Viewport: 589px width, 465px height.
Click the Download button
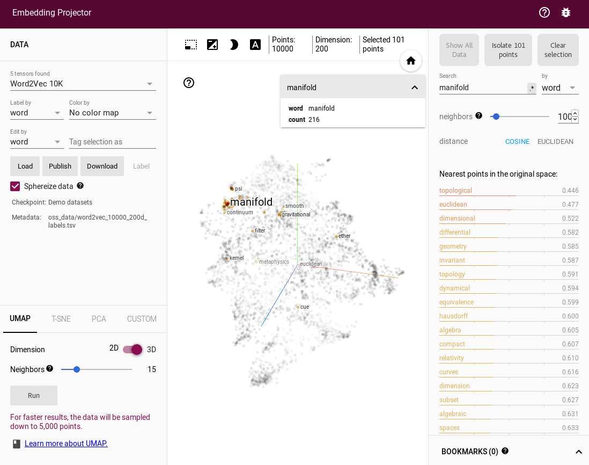[102, 166]
